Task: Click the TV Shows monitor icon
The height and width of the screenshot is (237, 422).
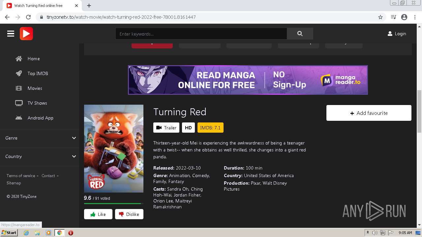Action: click(19, 103)
